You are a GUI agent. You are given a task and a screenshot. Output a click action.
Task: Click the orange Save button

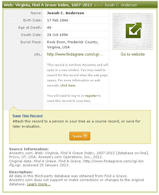(x=80, y=136)
